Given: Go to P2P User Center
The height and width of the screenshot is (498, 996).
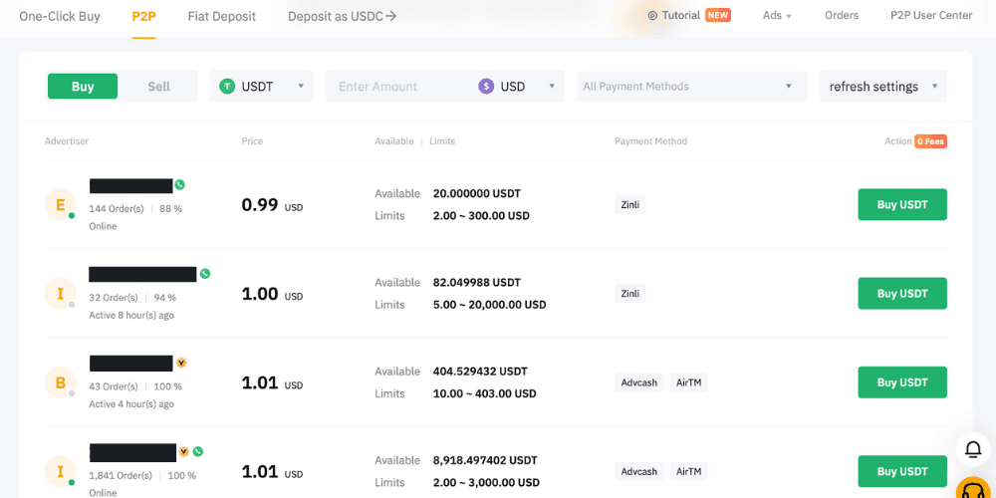Looking at the screenshot, I should click(931, 16).
